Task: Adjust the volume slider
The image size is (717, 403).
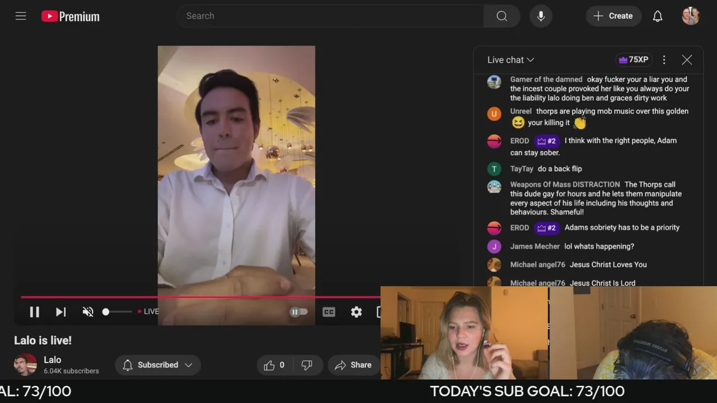Action: pos(118,312)
